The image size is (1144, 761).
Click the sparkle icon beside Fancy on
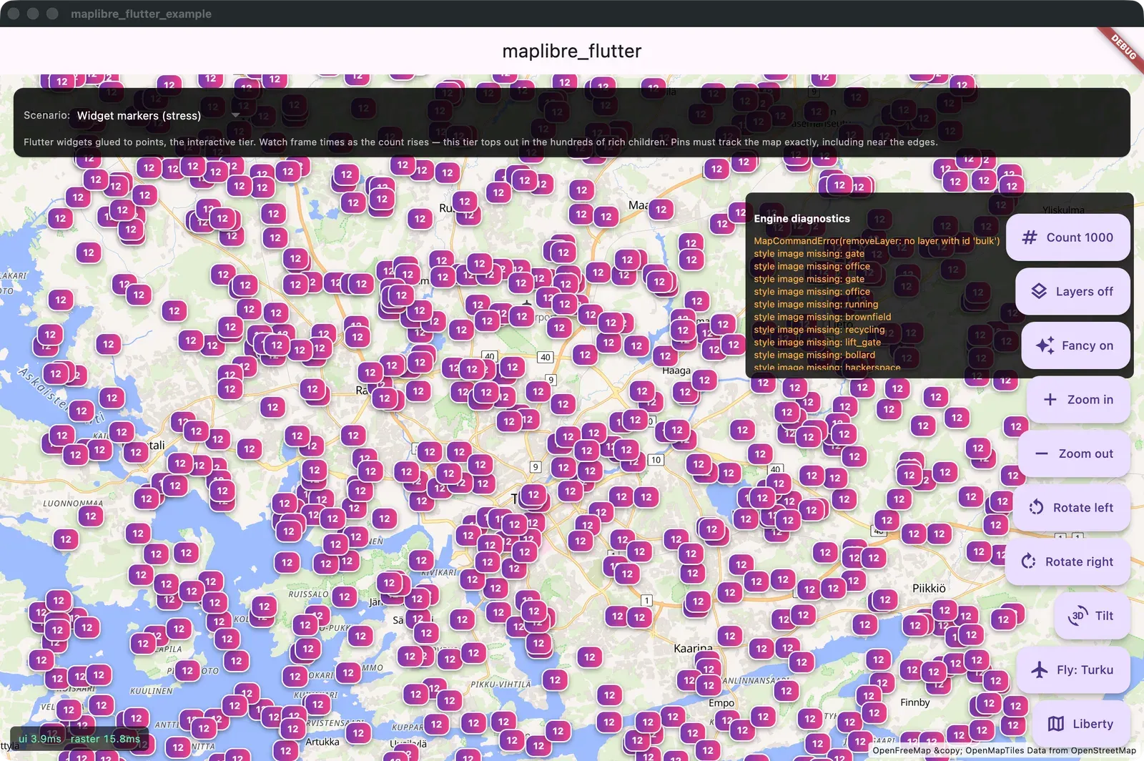pyautogui.click(x=1045, y=345)
